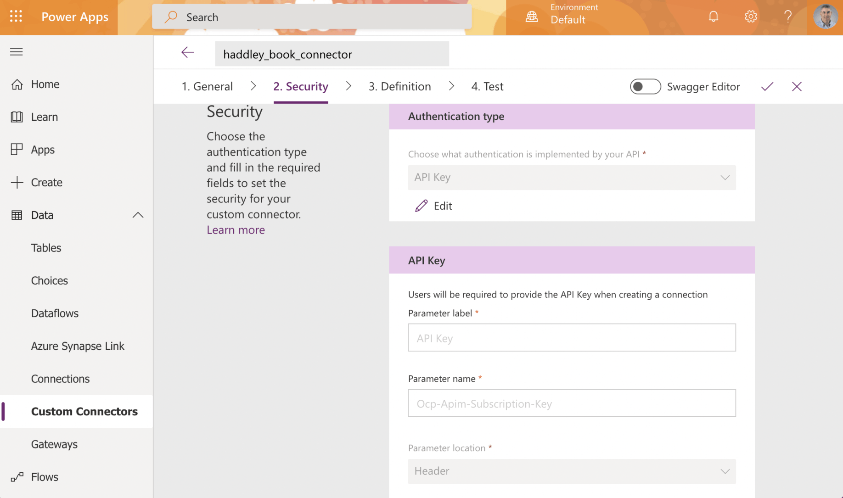The width and height of the screenshot is (843, 498).
Task: Go to Custom Connectors in sidebar
Action: click(x=84, y=412)
